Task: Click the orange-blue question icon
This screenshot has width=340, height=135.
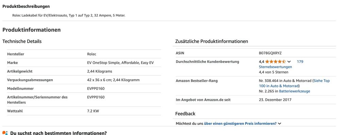Action: (5, 133)
